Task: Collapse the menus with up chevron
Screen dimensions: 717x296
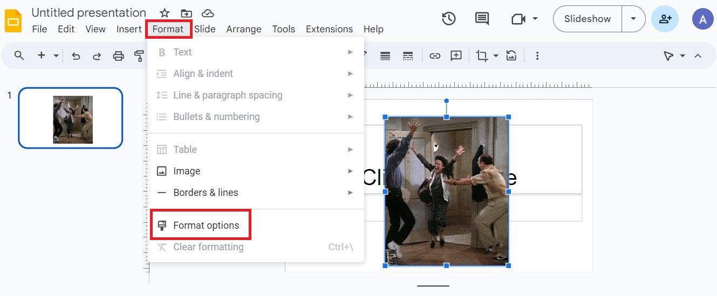Action: coord(698,55)
